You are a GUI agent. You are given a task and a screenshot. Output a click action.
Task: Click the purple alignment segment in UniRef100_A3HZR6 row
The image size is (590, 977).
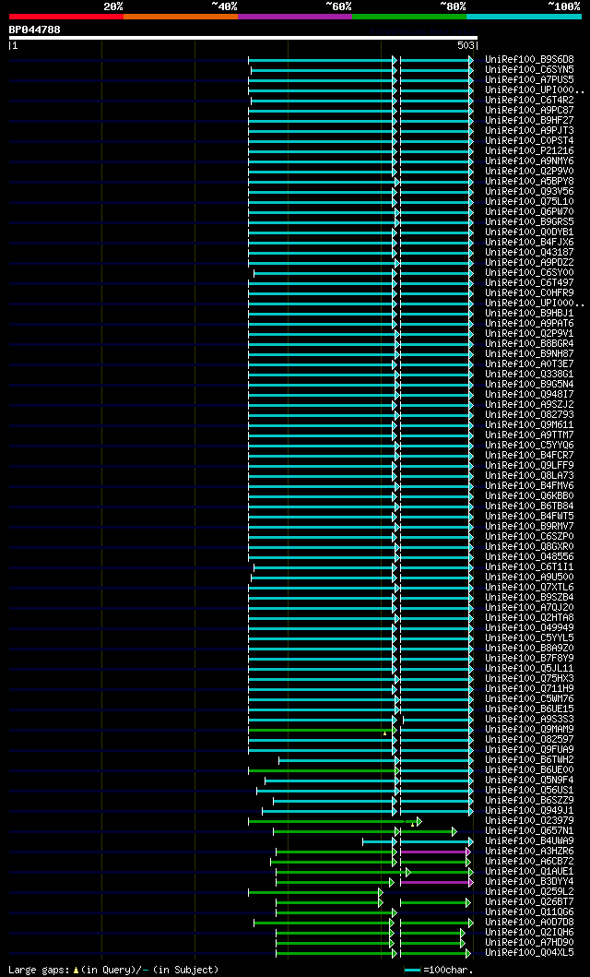(434, 852)
